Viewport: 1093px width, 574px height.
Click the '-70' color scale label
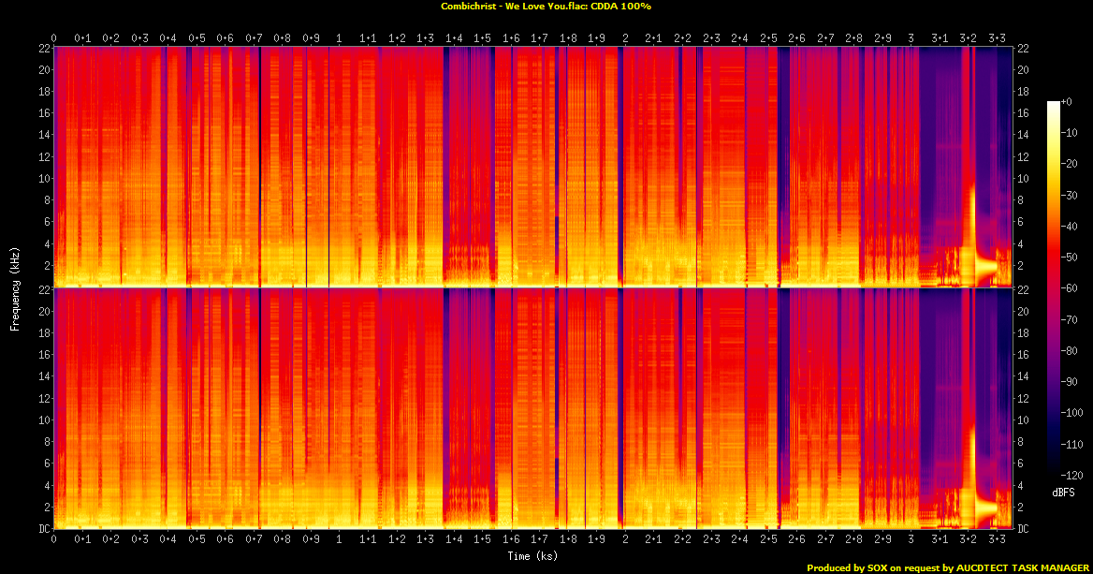[1070, 319]
